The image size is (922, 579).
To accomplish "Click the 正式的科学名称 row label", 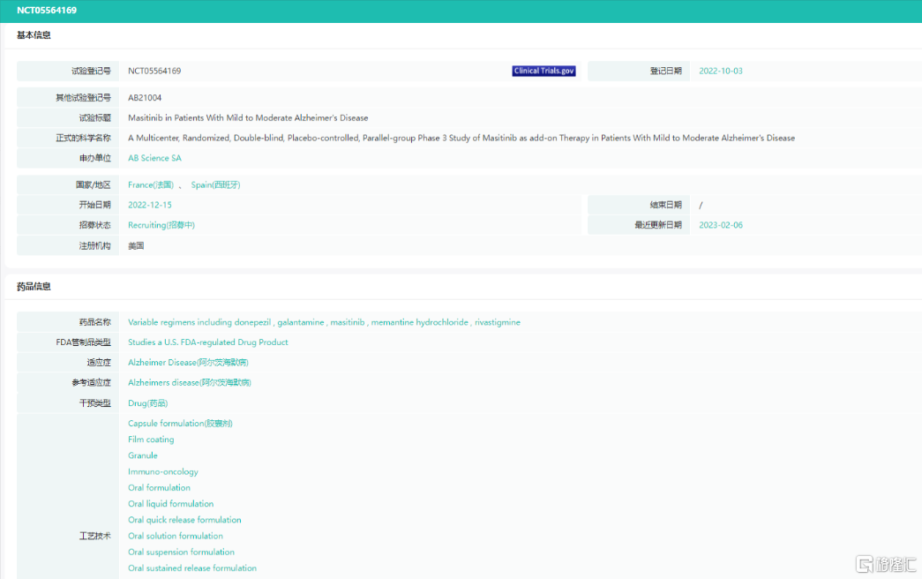I will pyautogui.click(x=83, y=139).
